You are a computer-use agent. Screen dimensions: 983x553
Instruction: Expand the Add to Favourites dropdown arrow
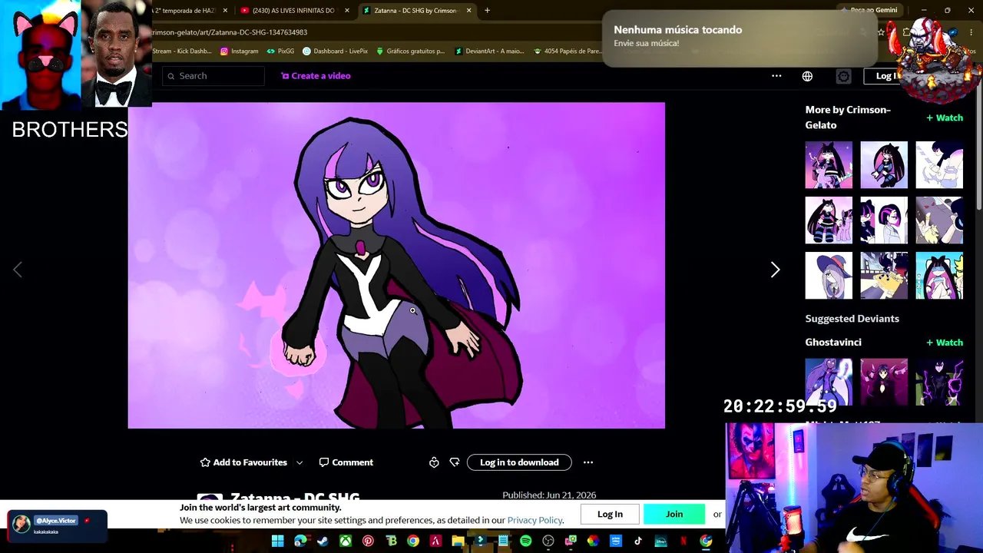pyautogui.click(x=300, y=462)
